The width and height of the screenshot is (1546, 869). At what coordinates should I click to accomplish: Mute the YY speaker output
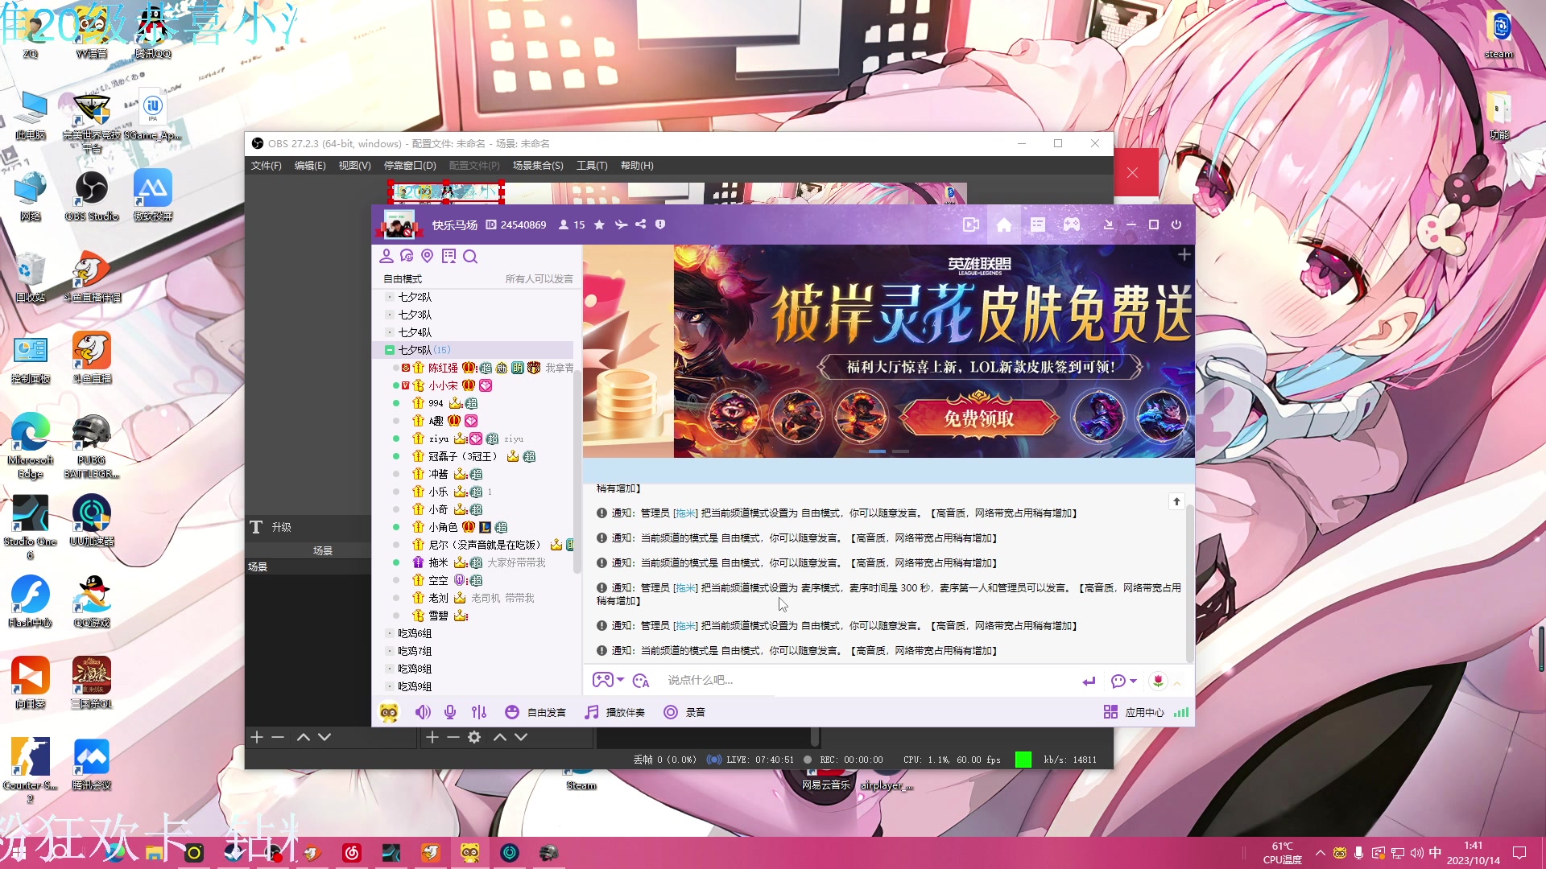pyautogui.click(x=423, y=712)
